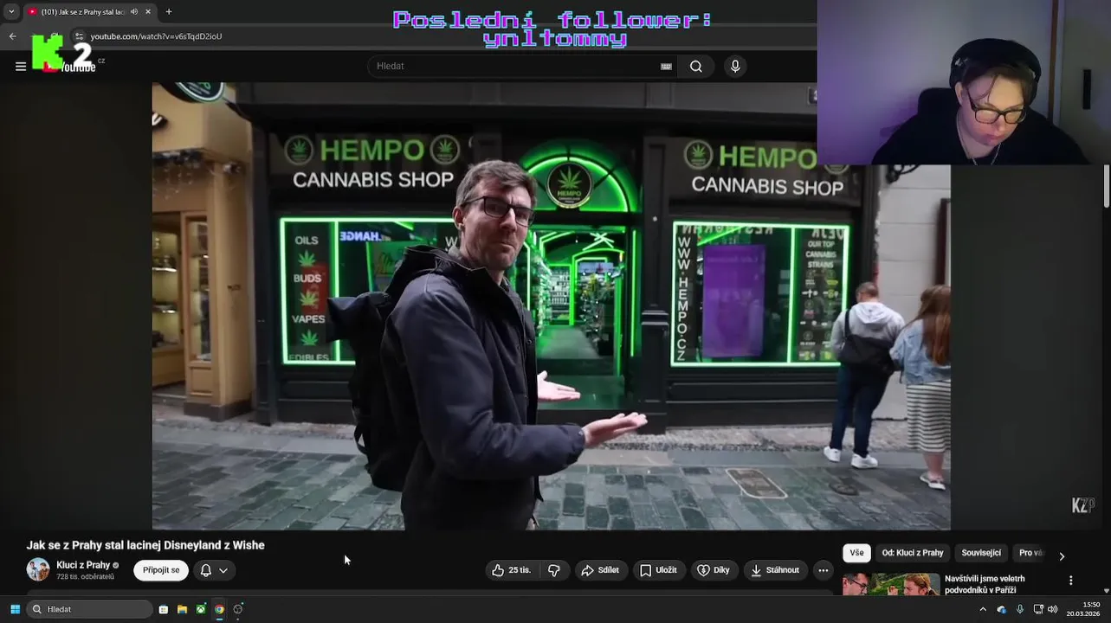The height and width of the screenshot is (623, 1111).
Task: Open the Navštívili jsme veletrh video thumbnail
Action: 891,584
